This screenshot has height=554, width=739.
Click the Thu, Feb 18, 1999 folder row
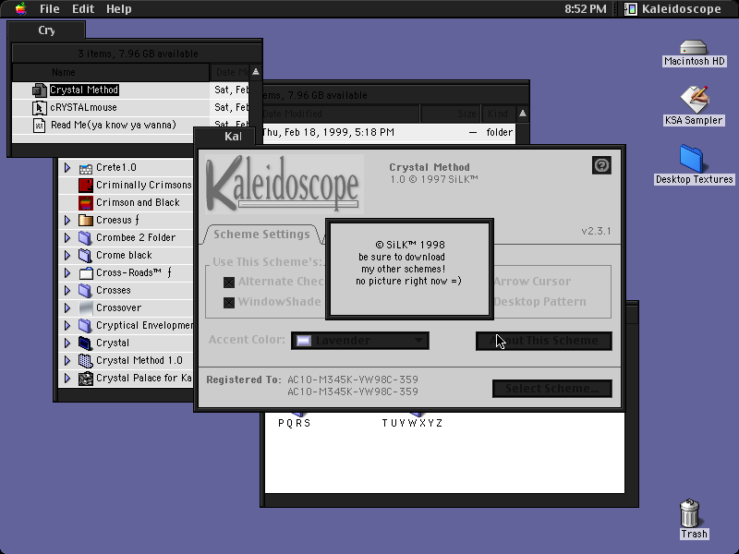pos(388,132)
